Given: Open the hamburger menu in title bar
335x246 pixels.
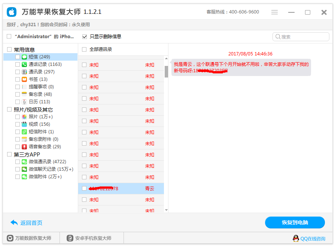Looking at the screenshot, I should [x=274, y=12].
